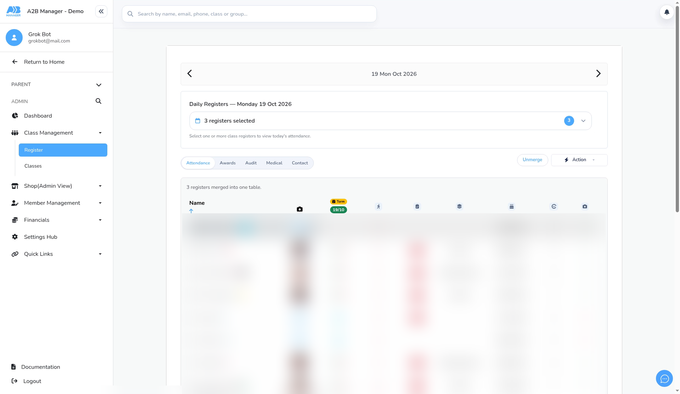
Task: Click the A2B Manager logo
Action: click(x=13, y=11)
